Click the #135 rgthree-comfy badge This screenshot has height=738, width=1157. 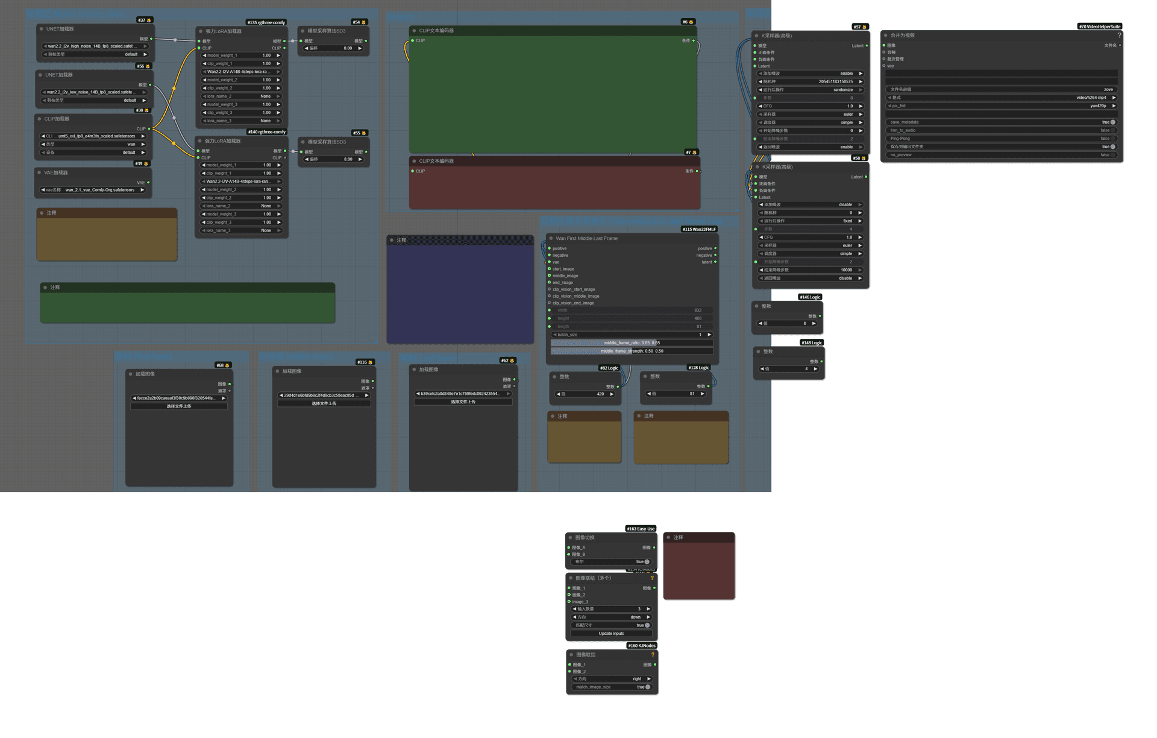(x=266, y=22)
